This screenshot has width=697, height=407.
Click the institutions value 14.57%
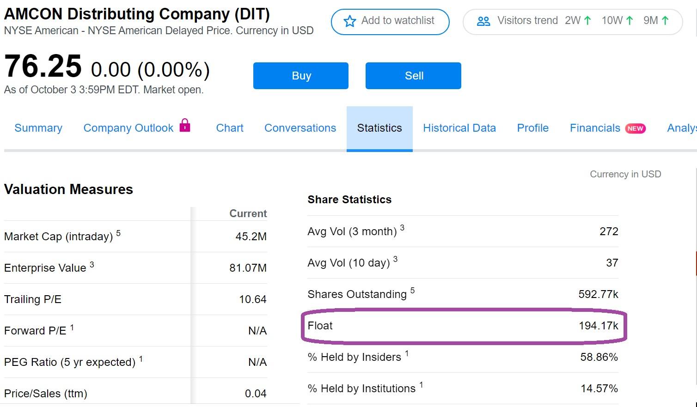tap(599, 389)
